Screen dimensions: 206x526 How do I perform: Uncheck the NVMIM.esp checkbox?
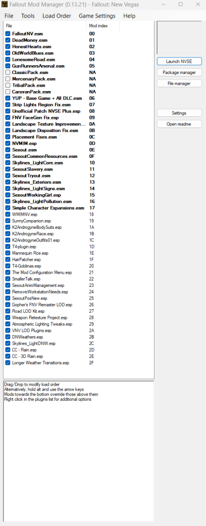(x=8, y=143)
